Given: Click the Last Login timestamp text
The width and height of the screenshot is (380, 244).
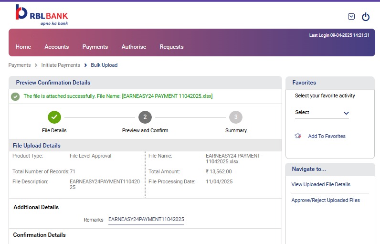Looking at the screenshot, I should click(339, 35).
